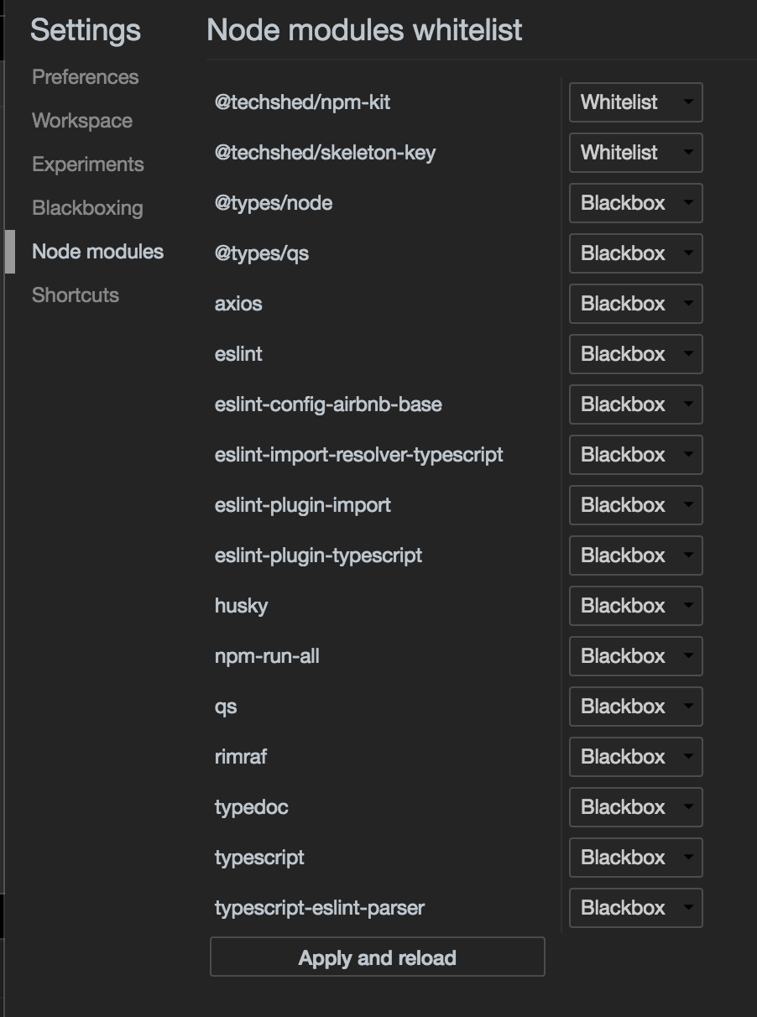The width and height of the screenshot is (757, 1017).
Task: Select the Shortcuts settings section
Action: click(x=75, y=295)
